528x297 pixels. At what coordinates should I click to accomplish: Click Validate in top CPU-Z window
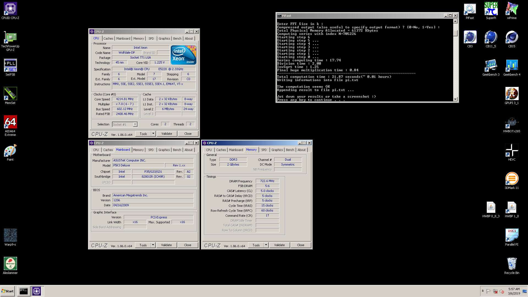pyautogui.click(x=167, y=134)
